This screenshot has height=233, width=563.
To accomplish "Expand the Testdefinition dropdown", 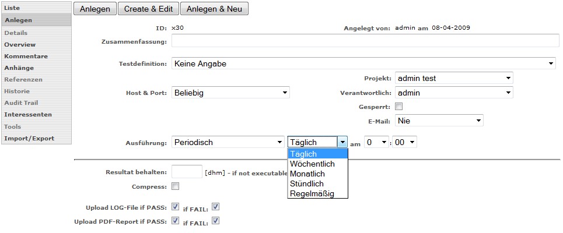I will point(363,63).
